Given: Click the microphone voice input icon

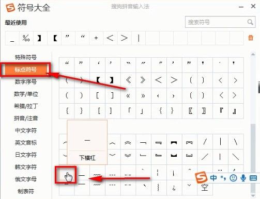Looking at the screenshot, I should (x=243, y=178).
